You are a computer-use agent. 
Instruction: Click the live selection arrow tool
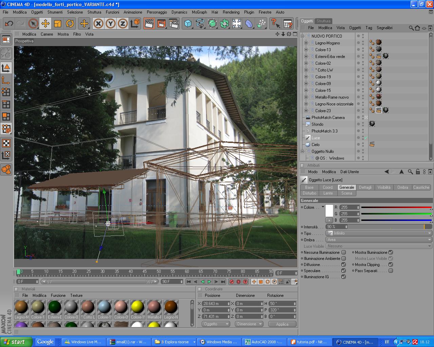point(33,23)
